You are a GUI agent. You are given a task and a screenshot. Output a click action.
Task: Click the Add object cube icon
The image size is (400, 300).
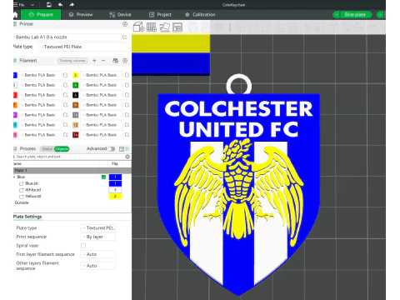click(x=138, y=27)
